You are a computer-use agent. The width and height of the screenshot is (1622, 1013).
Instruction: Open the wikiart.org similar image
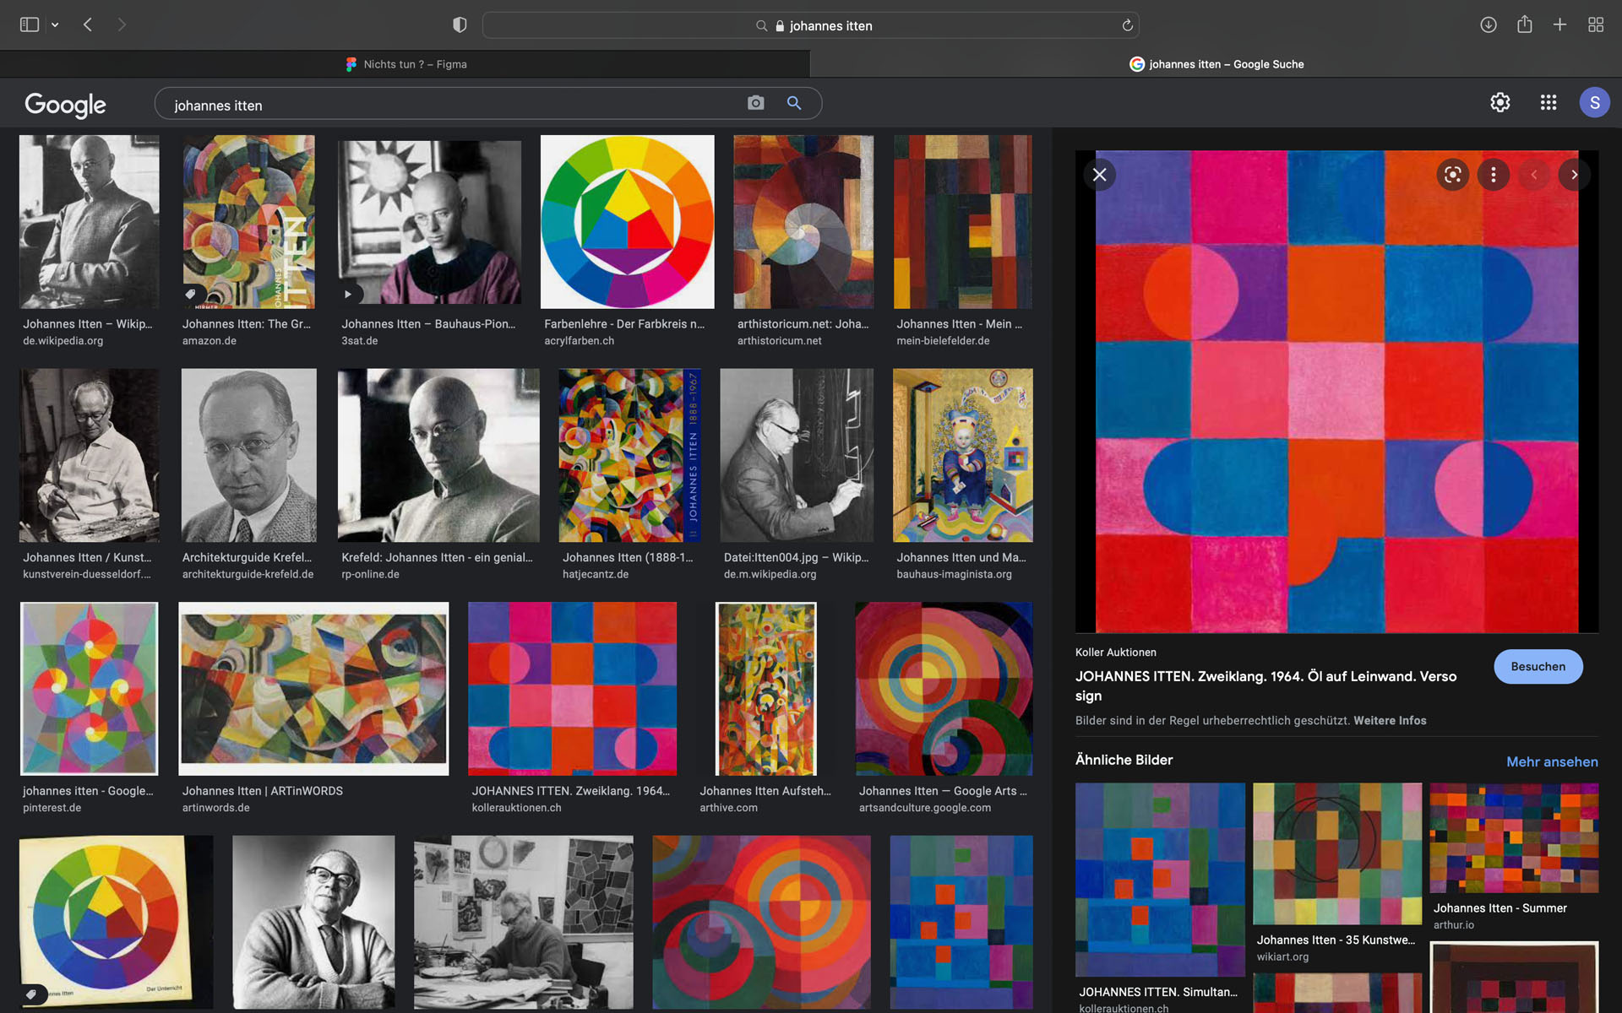tap(1337, 853)
